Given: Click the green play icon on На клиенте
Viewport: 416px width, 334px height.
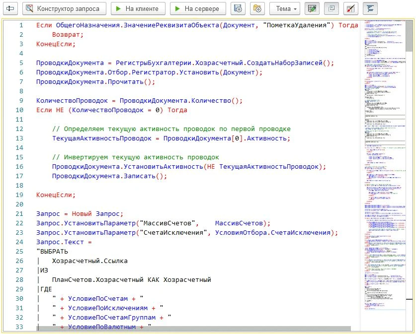Looking at the screenshot, I should pyautogui.click(x=118, y=8).
